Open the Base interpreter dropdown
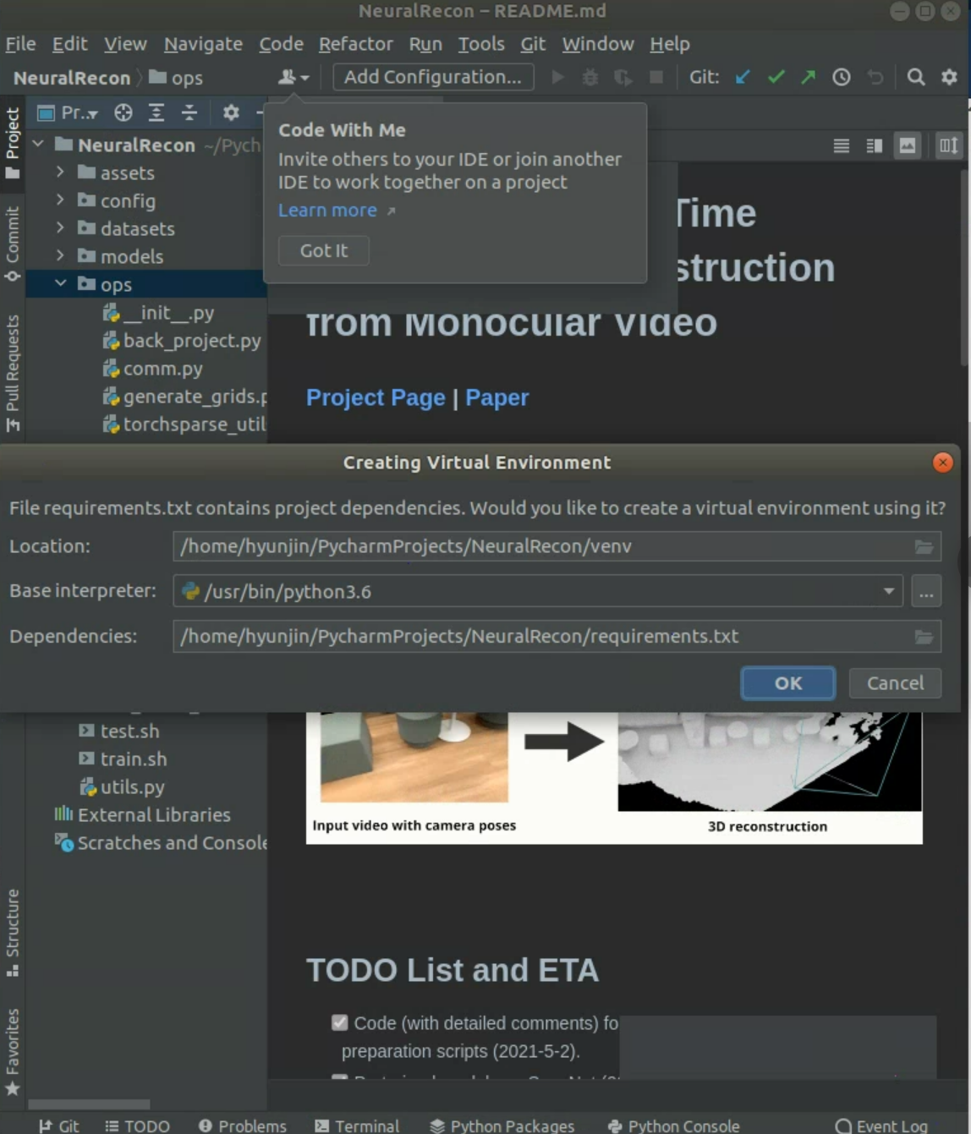971x1134 pixels. [x=888, y=591]
